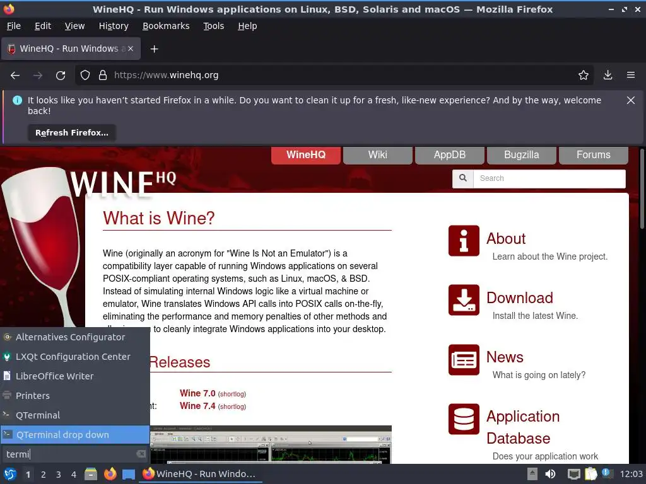Open the tracking protection shield icon

[85, 76]
